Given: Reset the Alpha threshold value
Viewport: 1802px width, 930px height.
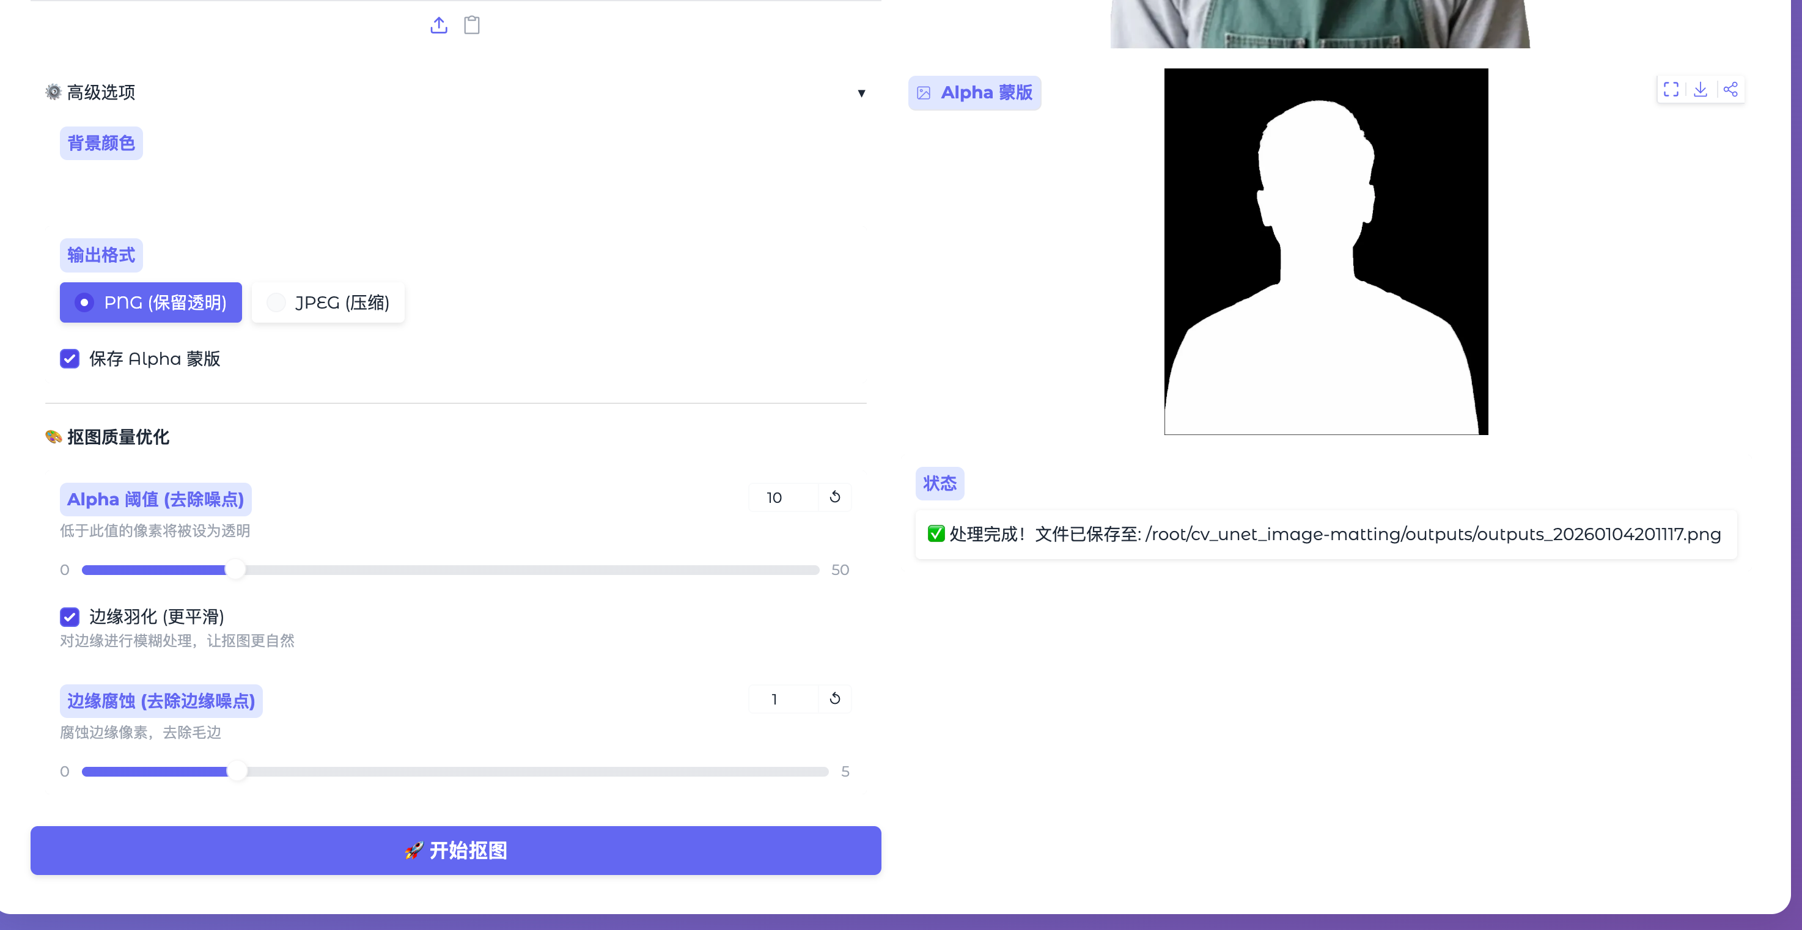Looking at the screenshot, I should click(x=834, y=497).
